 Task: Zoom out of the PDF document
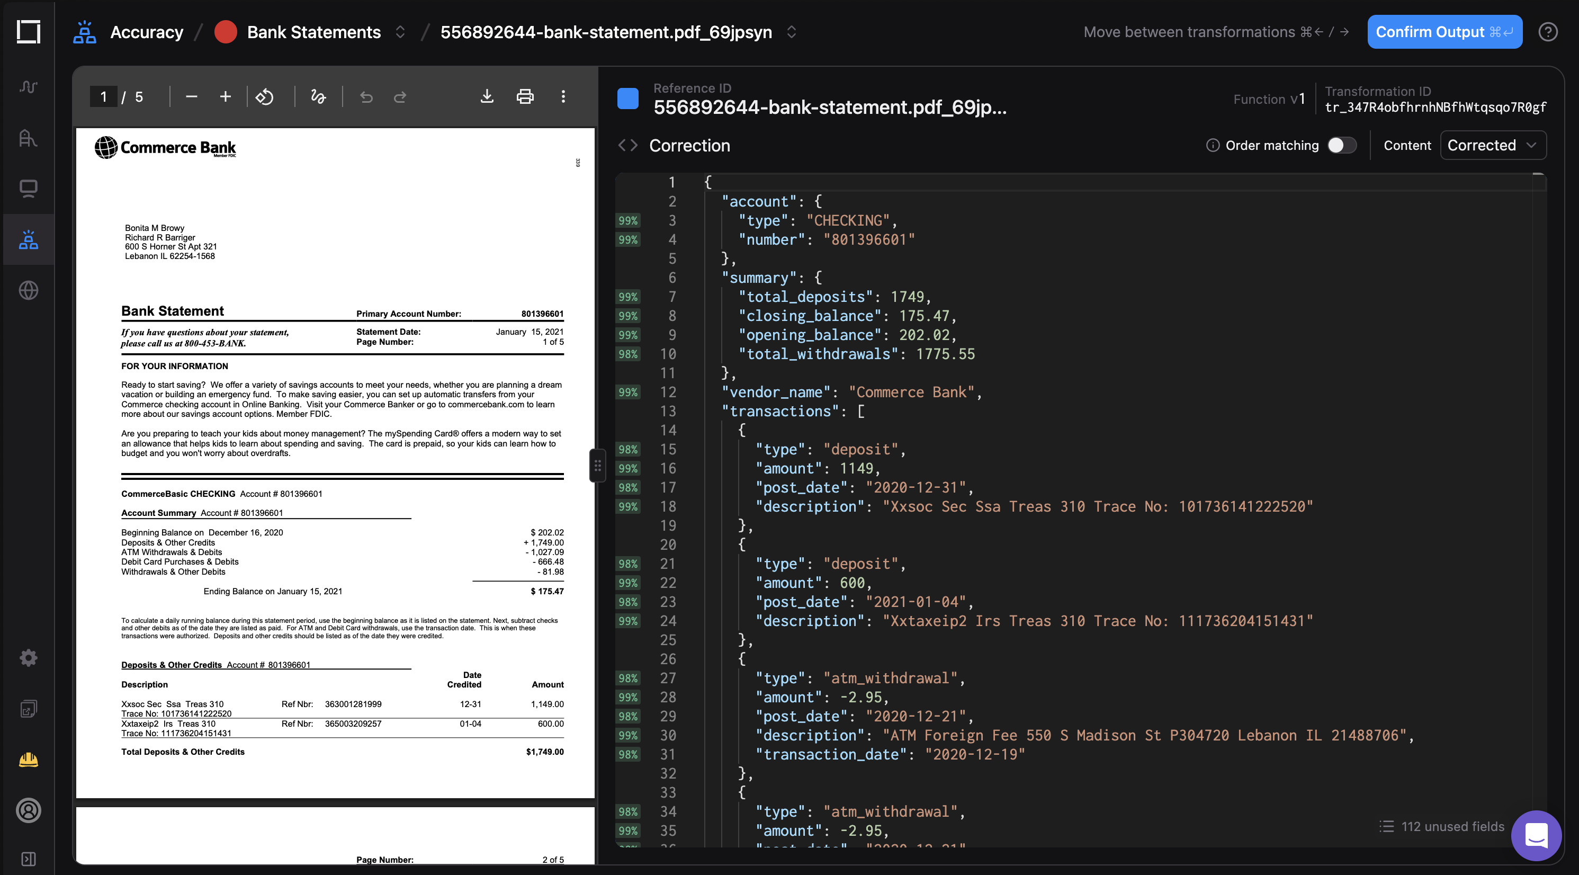(191, 96)
